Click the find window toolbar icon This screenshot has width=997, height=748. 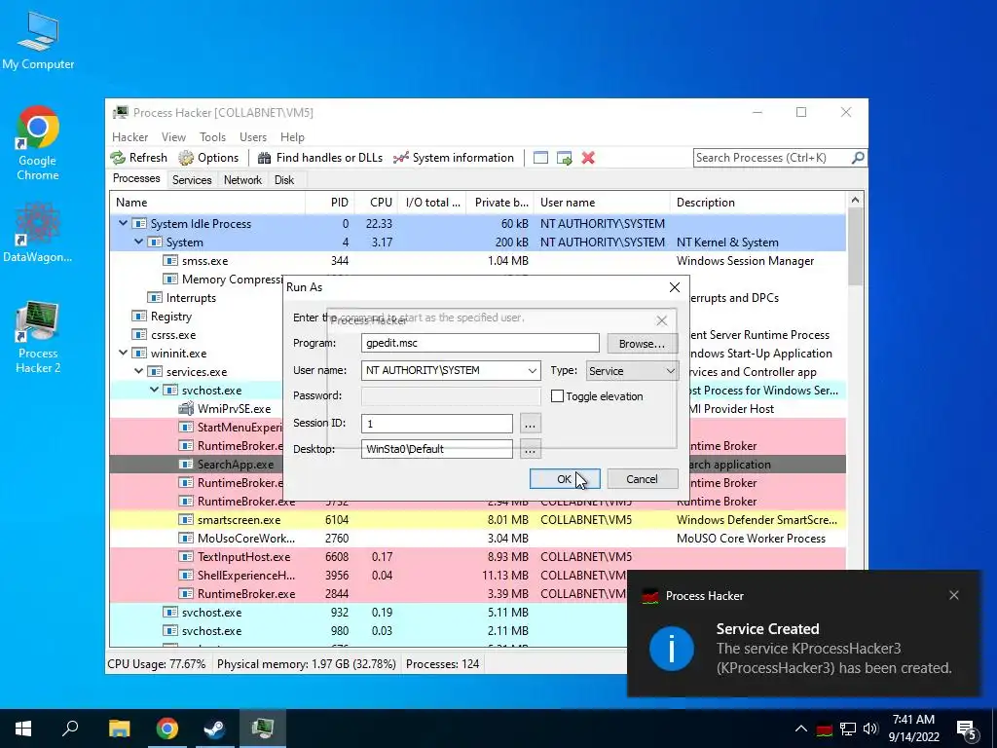coord(540,158)
